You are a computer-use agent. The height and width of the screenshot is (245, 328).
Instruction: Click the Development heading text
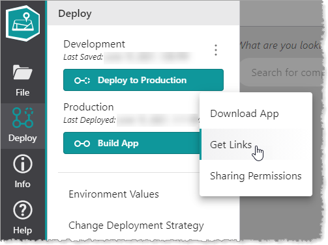click(x=94, y=44)
